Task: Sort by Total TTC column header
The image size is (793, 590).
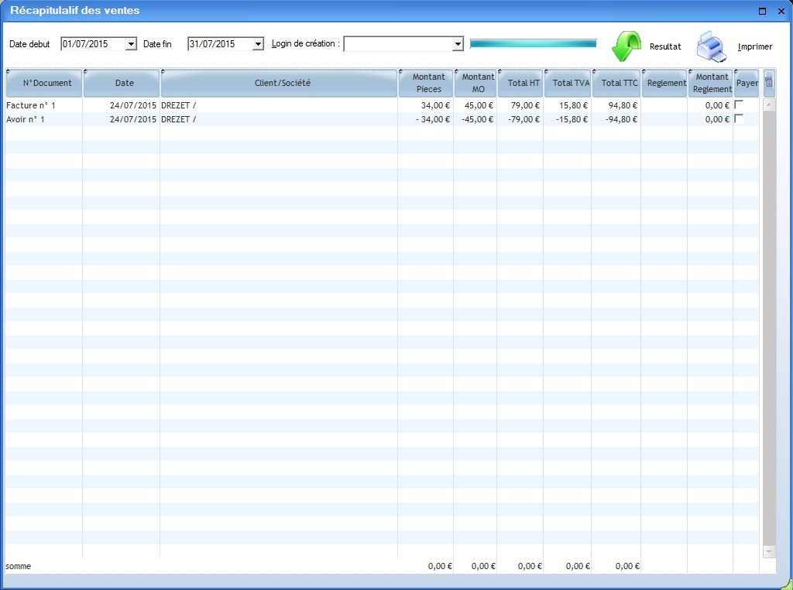Action: (616, 83)
